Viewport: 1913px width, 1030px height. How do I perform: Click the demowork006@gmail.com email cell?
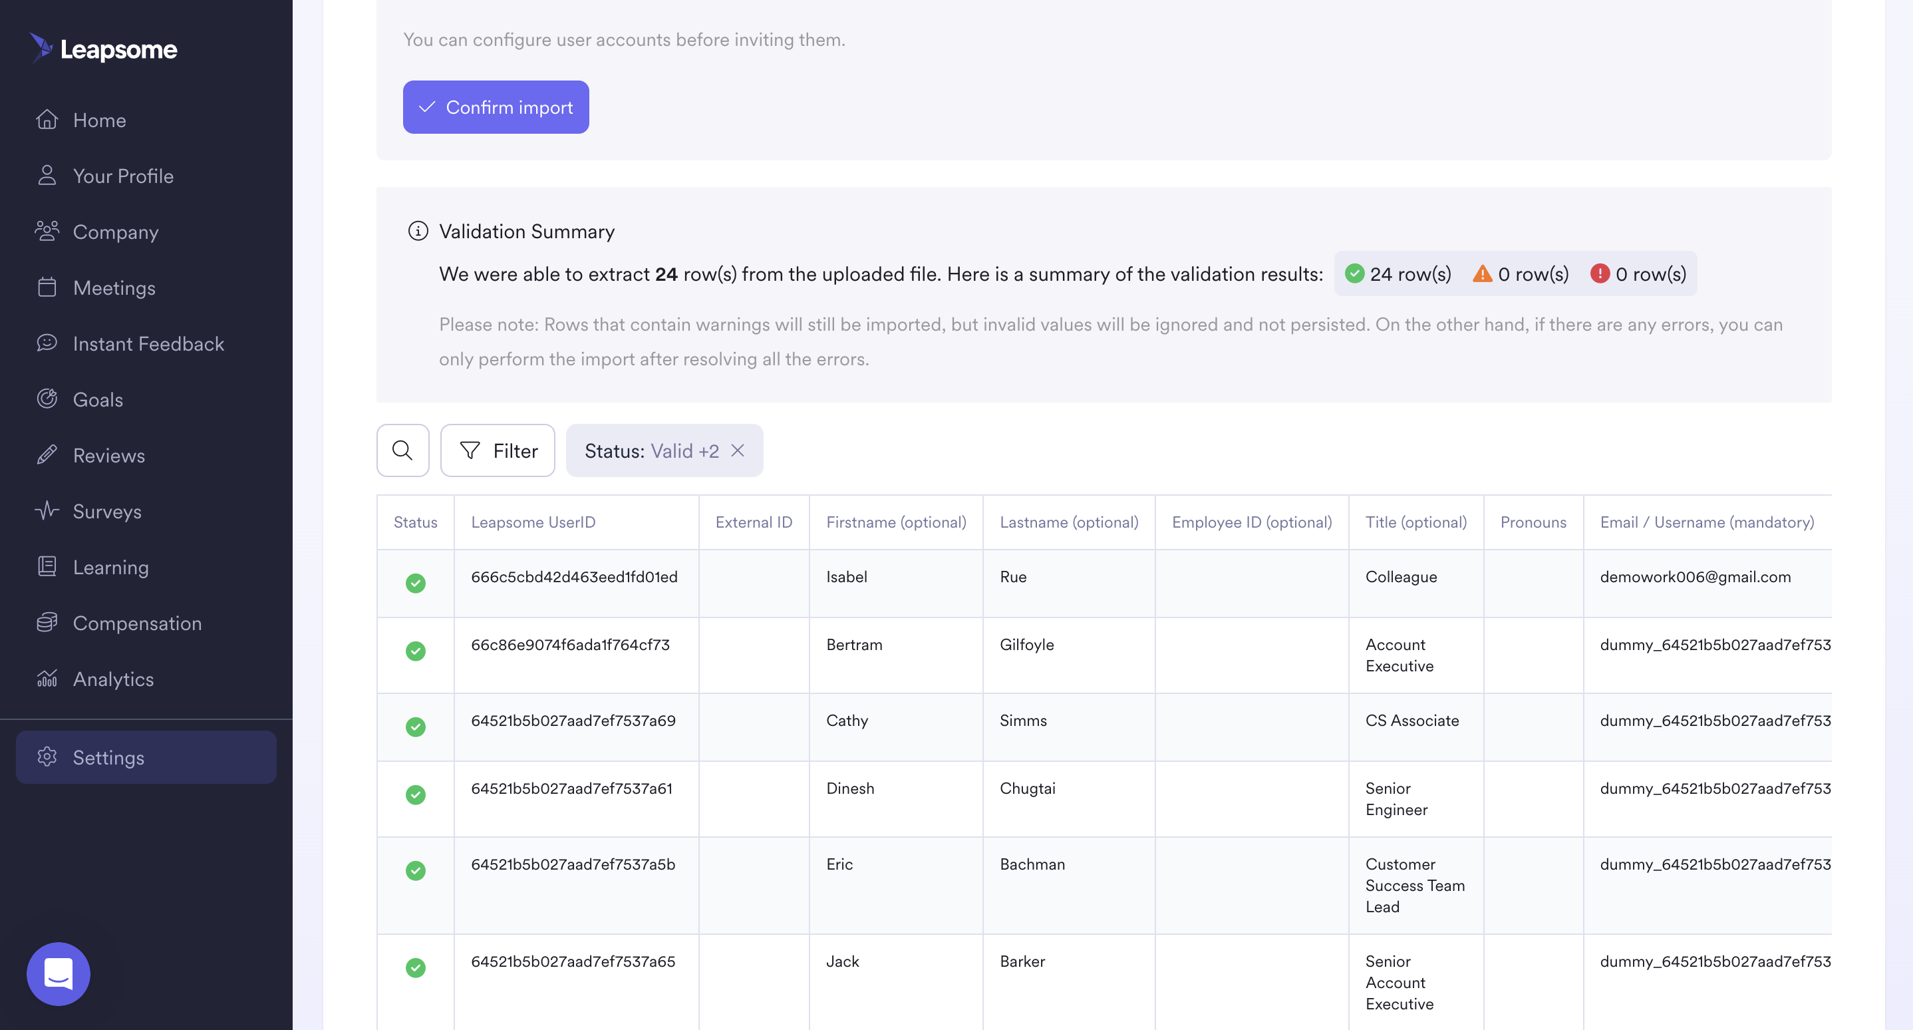pyautogui.click(x=1695, y=577)
